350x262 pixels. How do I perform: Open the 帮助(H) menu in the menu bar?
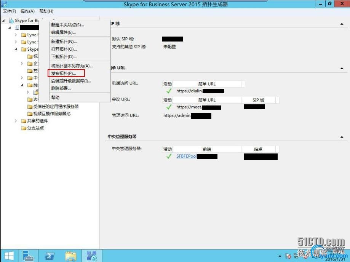coord(46,11)
